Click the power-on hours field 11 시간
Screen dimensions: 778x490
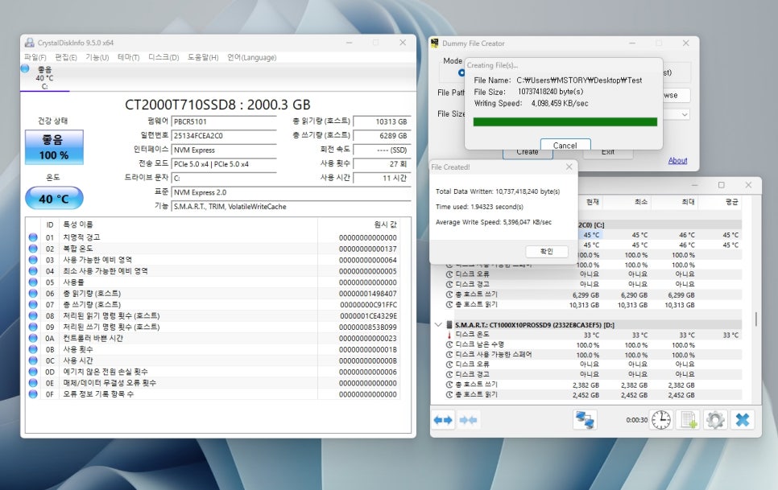382,178
